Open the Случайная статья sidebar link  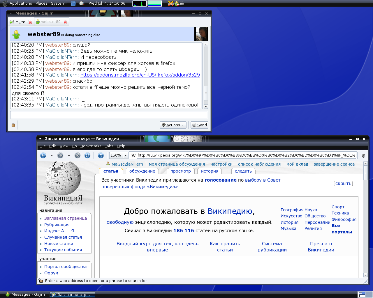click(x=63, y=237)
